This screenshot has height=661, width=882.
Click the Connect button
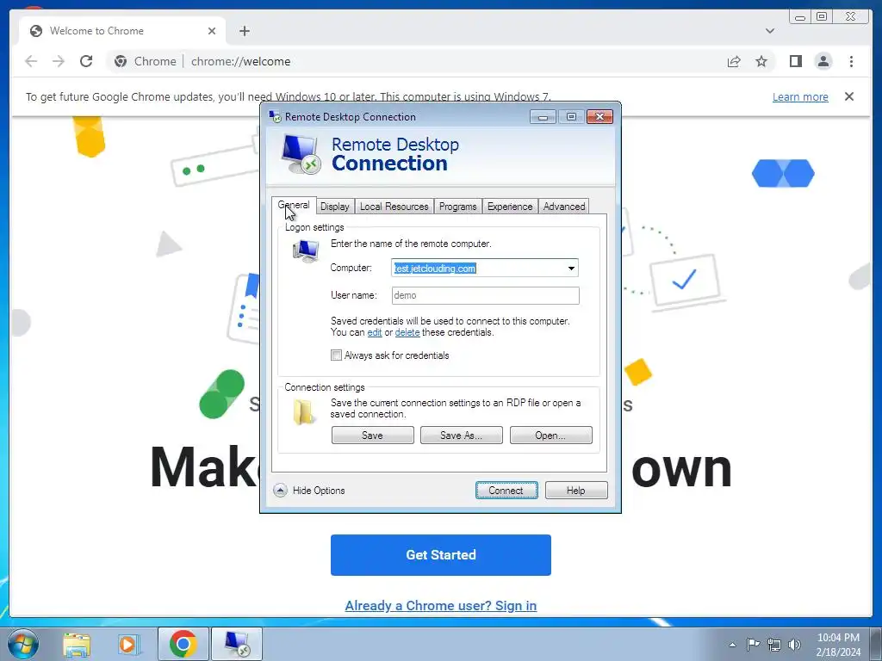(506, 490)
